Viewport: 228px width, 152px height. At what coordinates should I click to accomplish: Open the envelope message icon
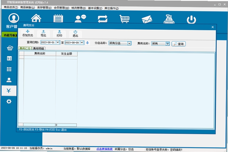tap(147, 19)
